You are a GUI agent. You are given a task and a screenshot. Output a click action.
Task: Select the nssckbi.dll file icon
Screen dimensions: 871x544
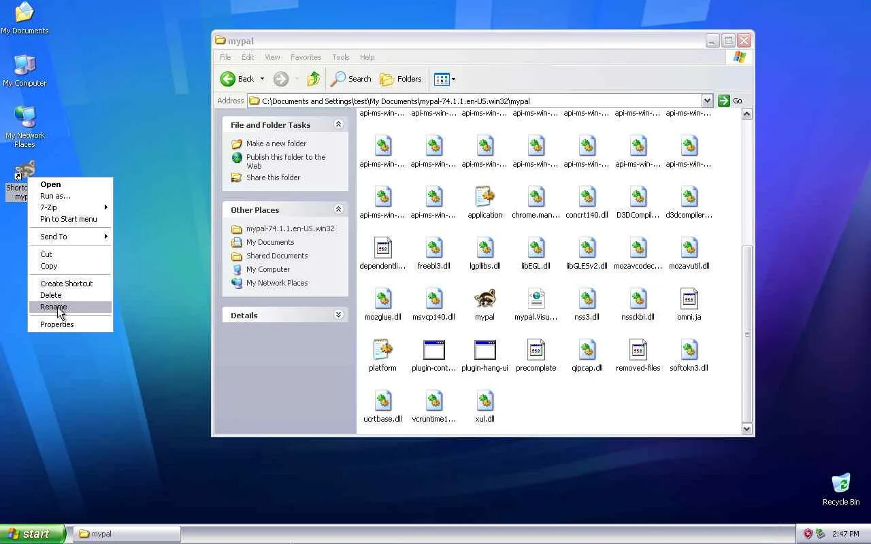pyautogui.click(x=638, y=299)
